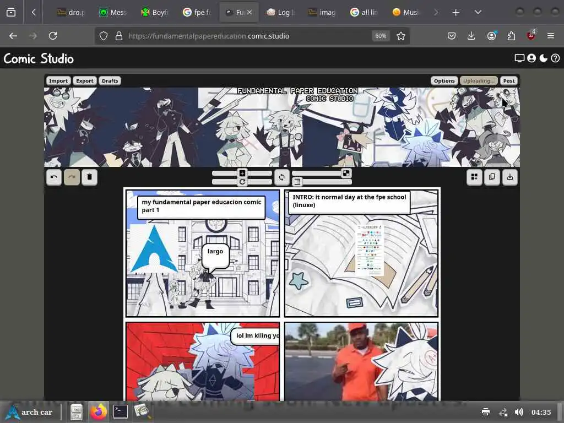Open the Firefox account icon
This screenshot has width=564, height=423.
pyautogui.click(x=491, y=36)
